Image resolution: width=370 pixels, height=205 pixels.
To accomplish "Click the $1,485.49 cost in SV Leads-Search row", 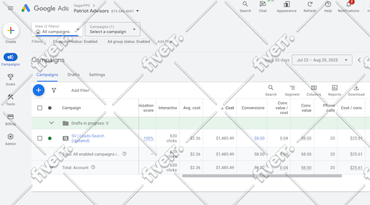I will tap(225, 138).
